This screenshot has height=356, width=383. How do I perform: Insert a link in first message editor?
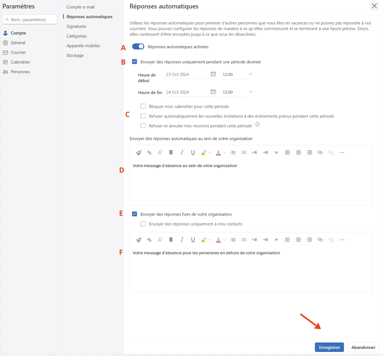coord(320,153)
